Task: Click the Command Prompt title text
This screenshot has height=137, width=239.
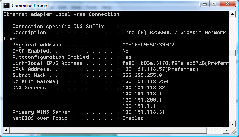Action: [30, 6]
